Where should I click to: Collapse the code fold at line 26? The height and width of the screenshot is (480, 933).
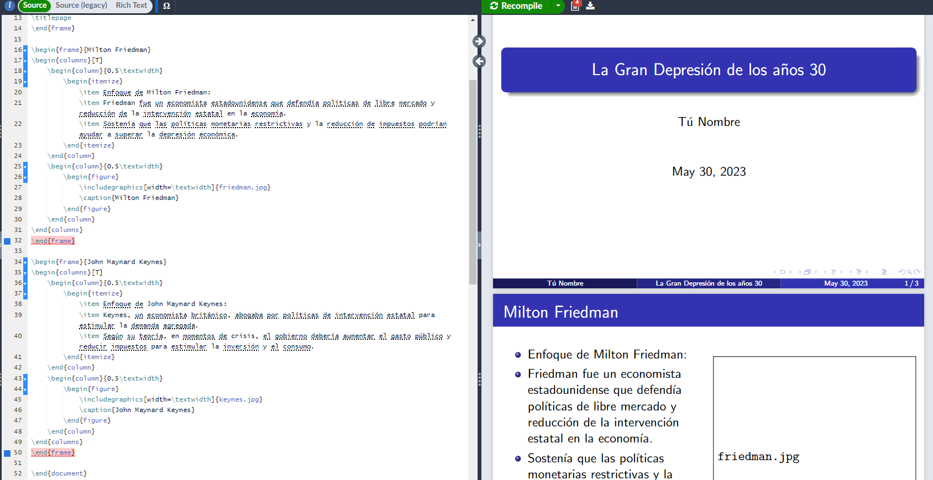tap(25, 177)
